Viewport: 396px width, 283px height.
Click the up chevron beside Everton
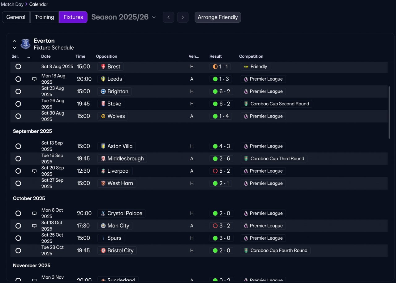(14, 41)
